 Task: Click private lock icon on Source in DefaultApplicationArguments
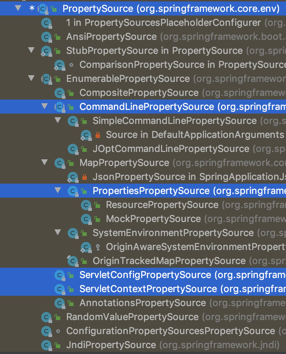[x=98, y=135]
